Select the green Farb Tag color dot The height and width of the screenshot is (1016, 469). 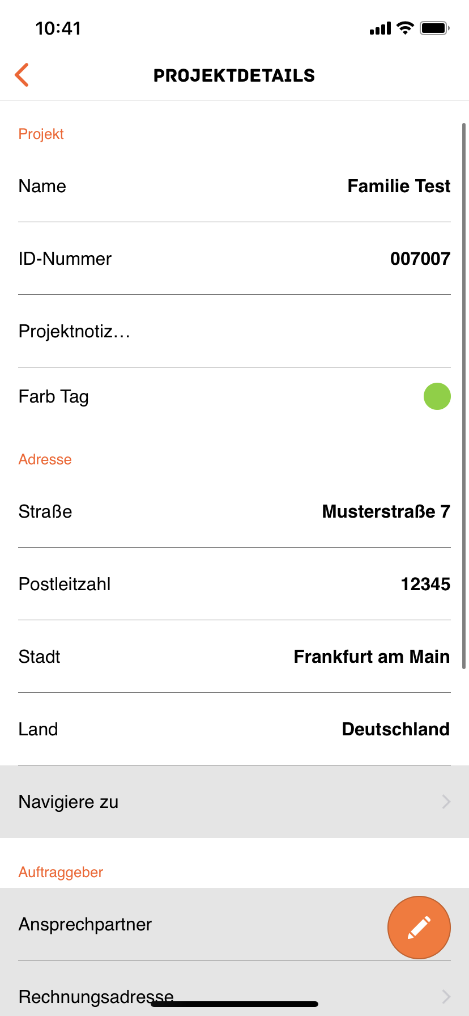(x=437, y=396)
